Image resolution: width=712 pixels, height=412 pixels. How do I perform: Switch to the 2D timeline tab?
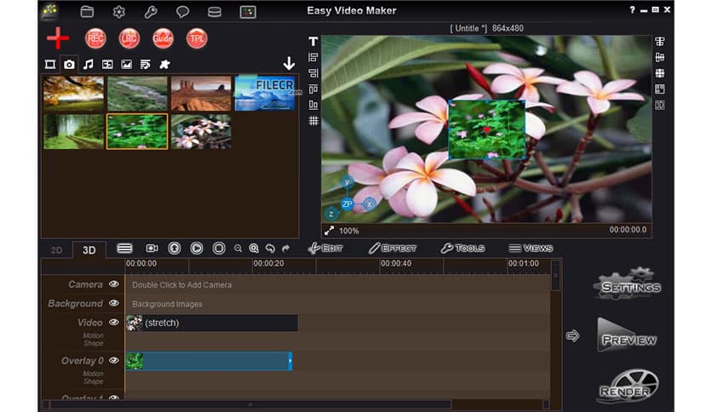(57, 250)
